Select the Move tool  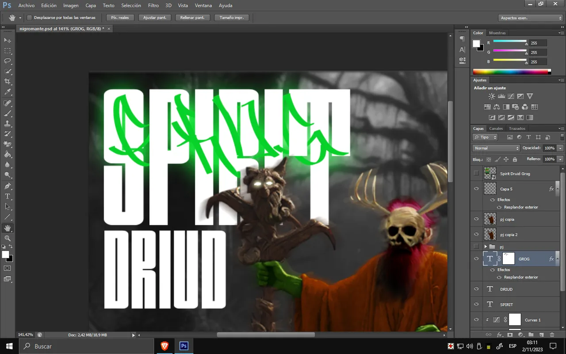point(8,40)
